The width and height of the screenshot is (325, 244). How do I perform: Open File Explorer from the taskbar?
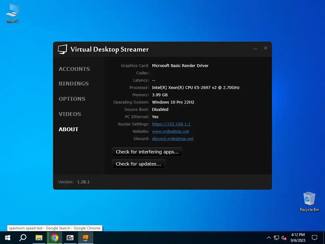pyautogui.click(x=39, y=238)
